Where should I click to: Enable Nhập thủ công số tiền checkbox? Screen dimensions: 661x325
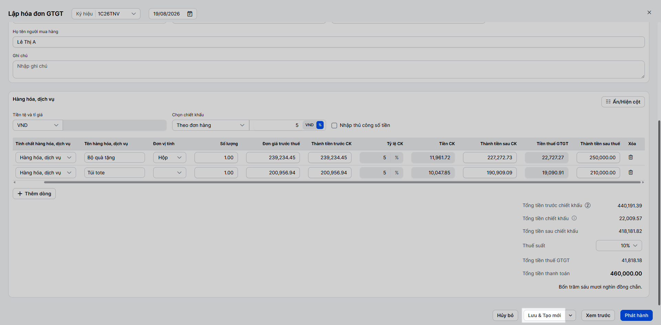[x=334, y=126]
